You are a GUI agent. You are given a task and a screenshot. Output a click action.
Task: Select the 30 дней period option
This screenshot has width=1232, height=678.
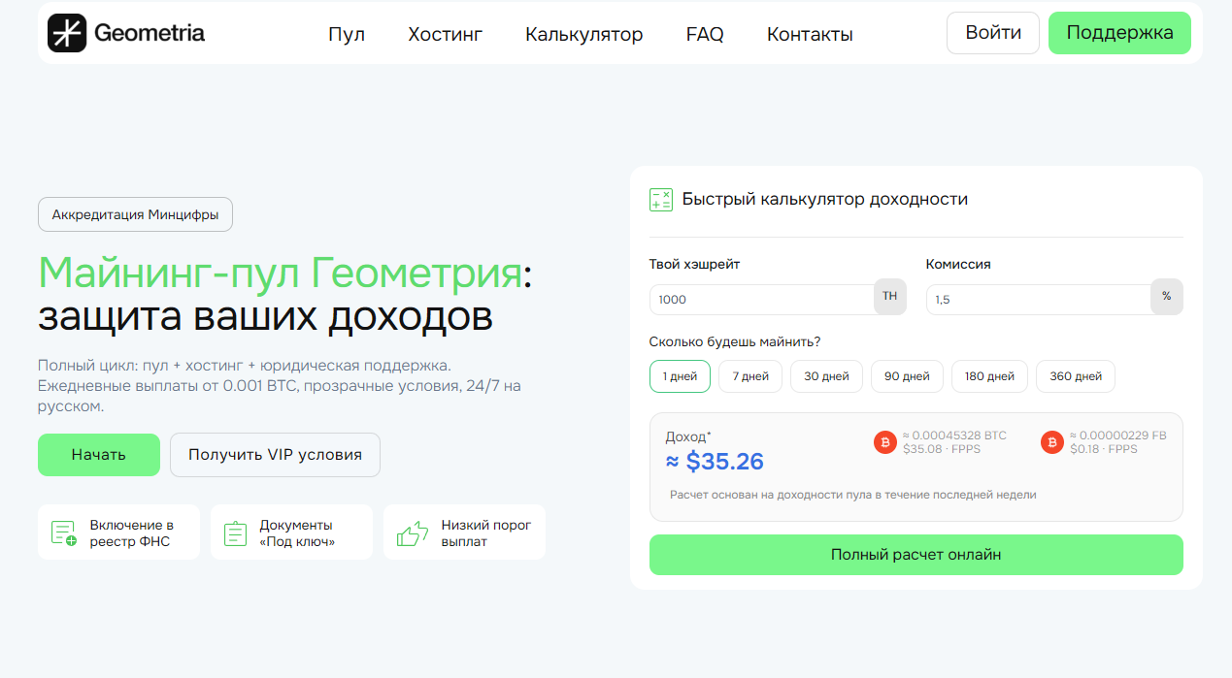(826, 376)
